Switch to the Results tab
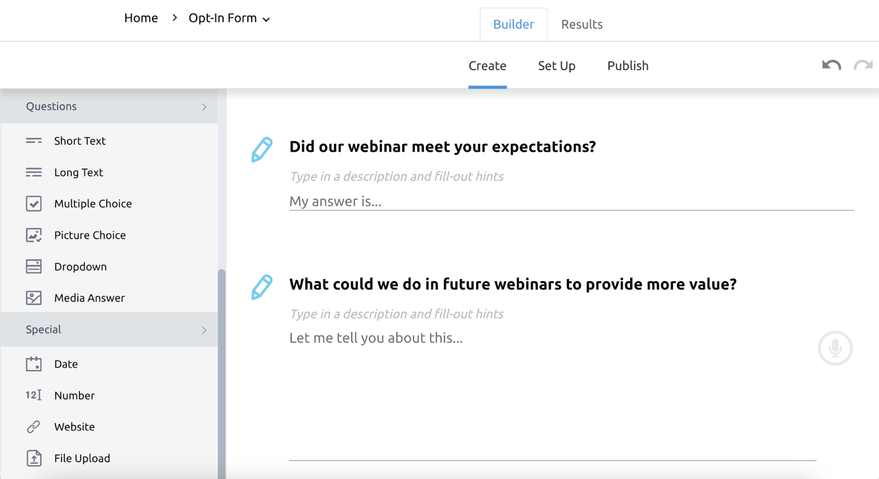 tap(581, 24)
